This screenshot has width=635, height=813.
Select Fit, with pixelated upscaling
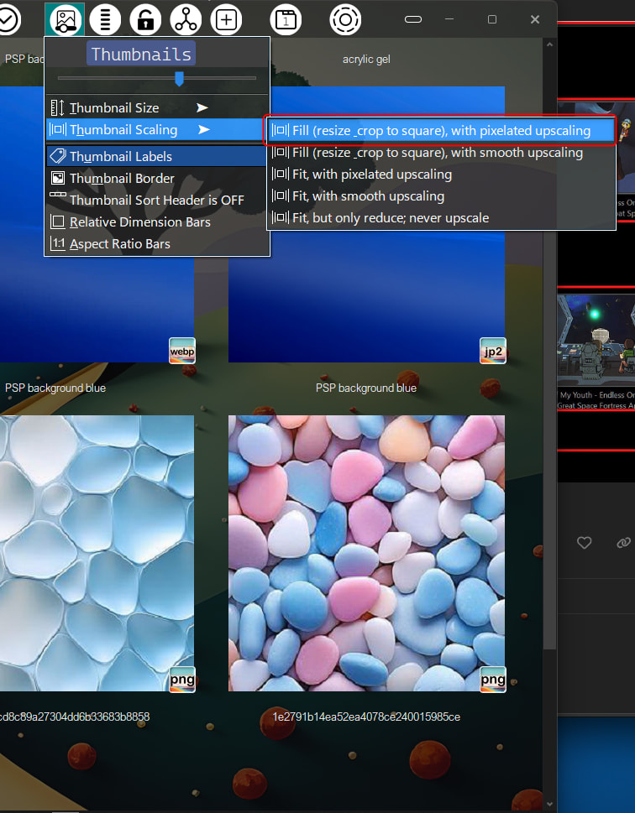[x=371, y=175]
